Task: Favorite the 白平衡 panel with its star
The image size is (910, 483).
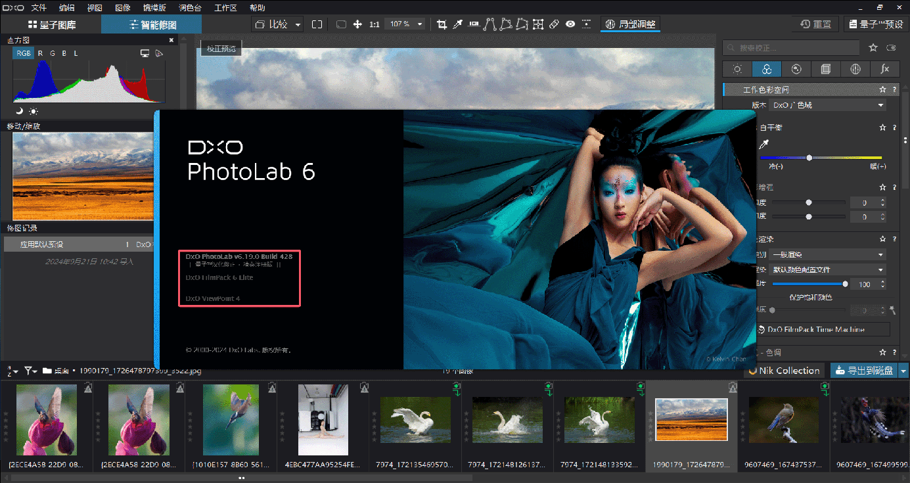Action: click(883, 128)
